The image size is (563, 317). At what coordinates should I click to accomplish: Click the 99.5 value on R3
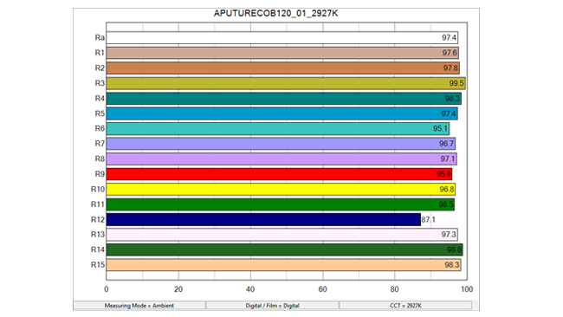coord(456,83)
